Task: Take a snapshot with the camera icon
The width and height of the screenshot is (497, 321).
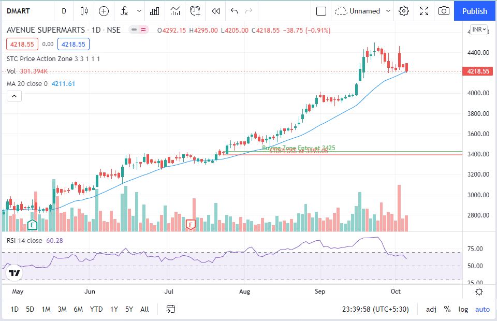Action: point(444,11)
